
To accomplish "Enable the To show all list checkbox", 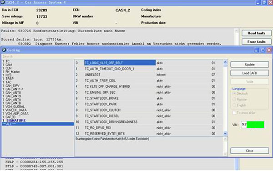I will point(234,113).
